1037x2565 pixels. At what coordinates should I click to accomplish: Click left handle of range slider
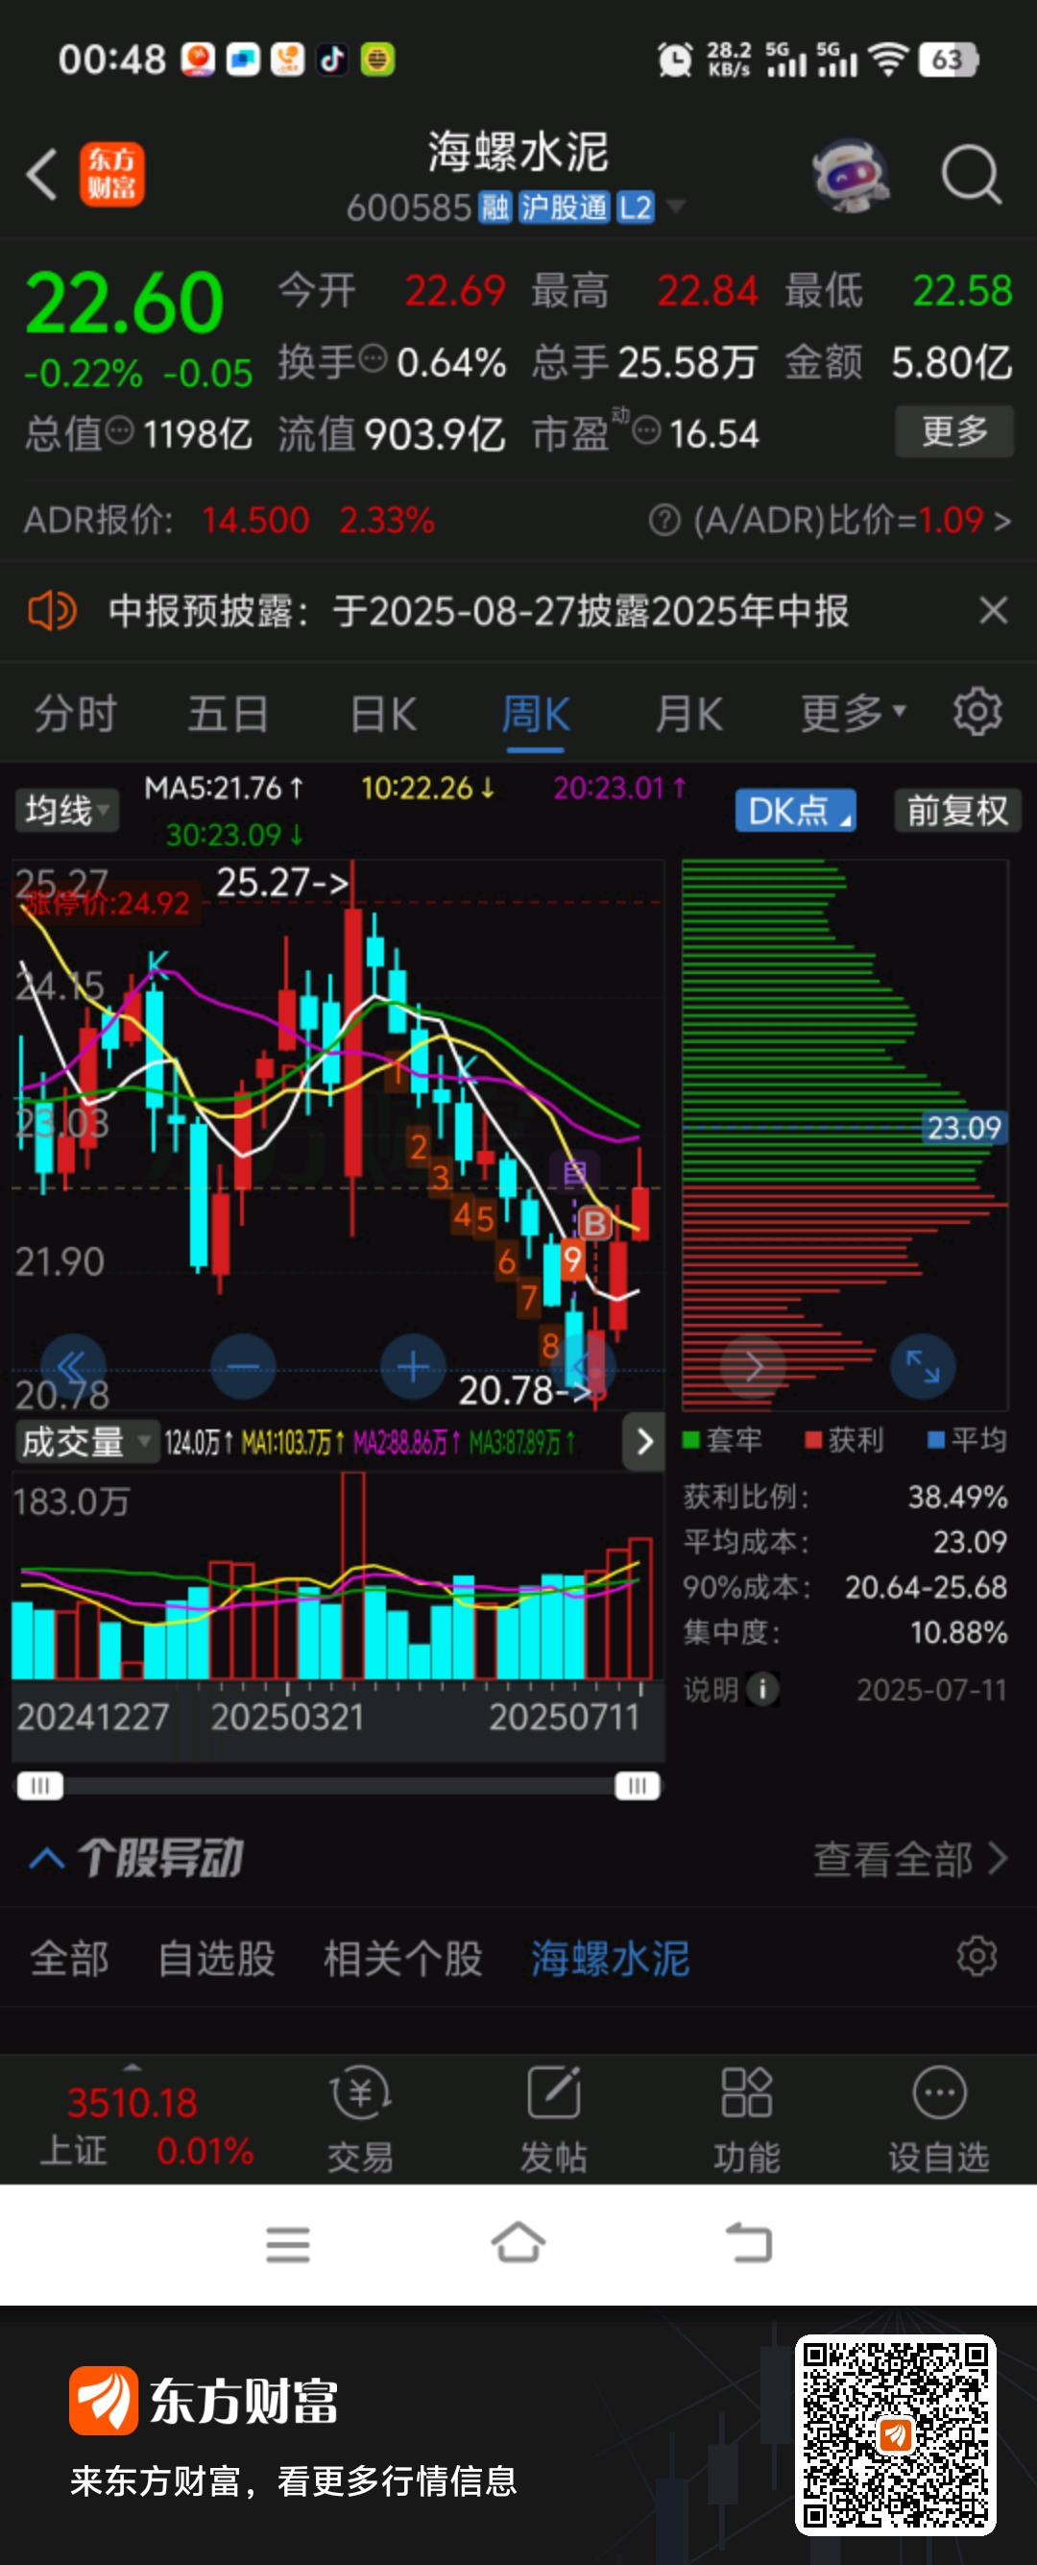(x=39, y=1785)
